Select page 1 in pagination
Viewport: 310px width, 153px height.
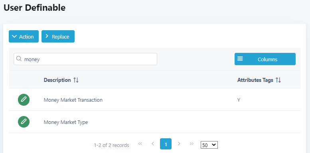tap(166, 144)
